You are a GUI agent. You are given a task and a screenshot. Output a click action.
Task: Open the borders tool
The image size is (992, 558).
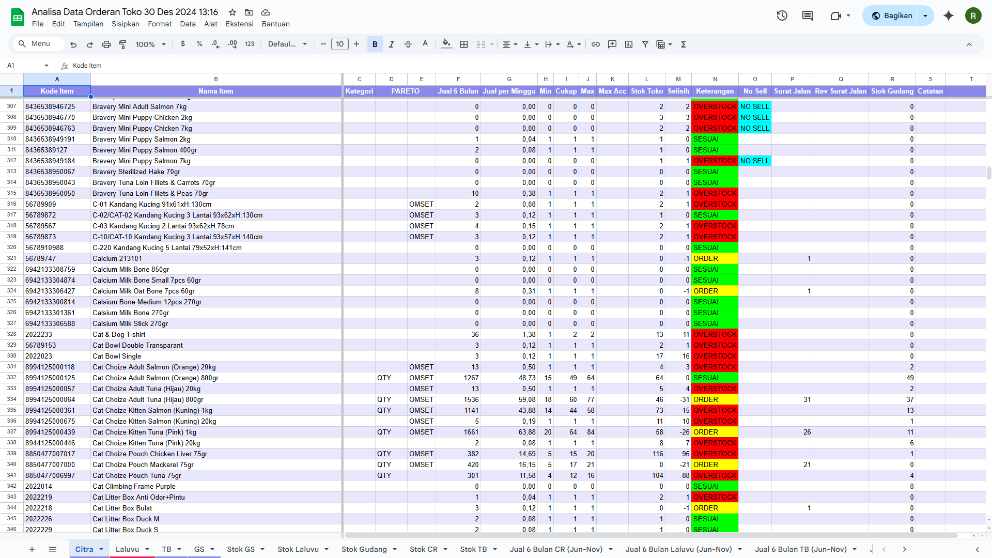click(464, 44)
